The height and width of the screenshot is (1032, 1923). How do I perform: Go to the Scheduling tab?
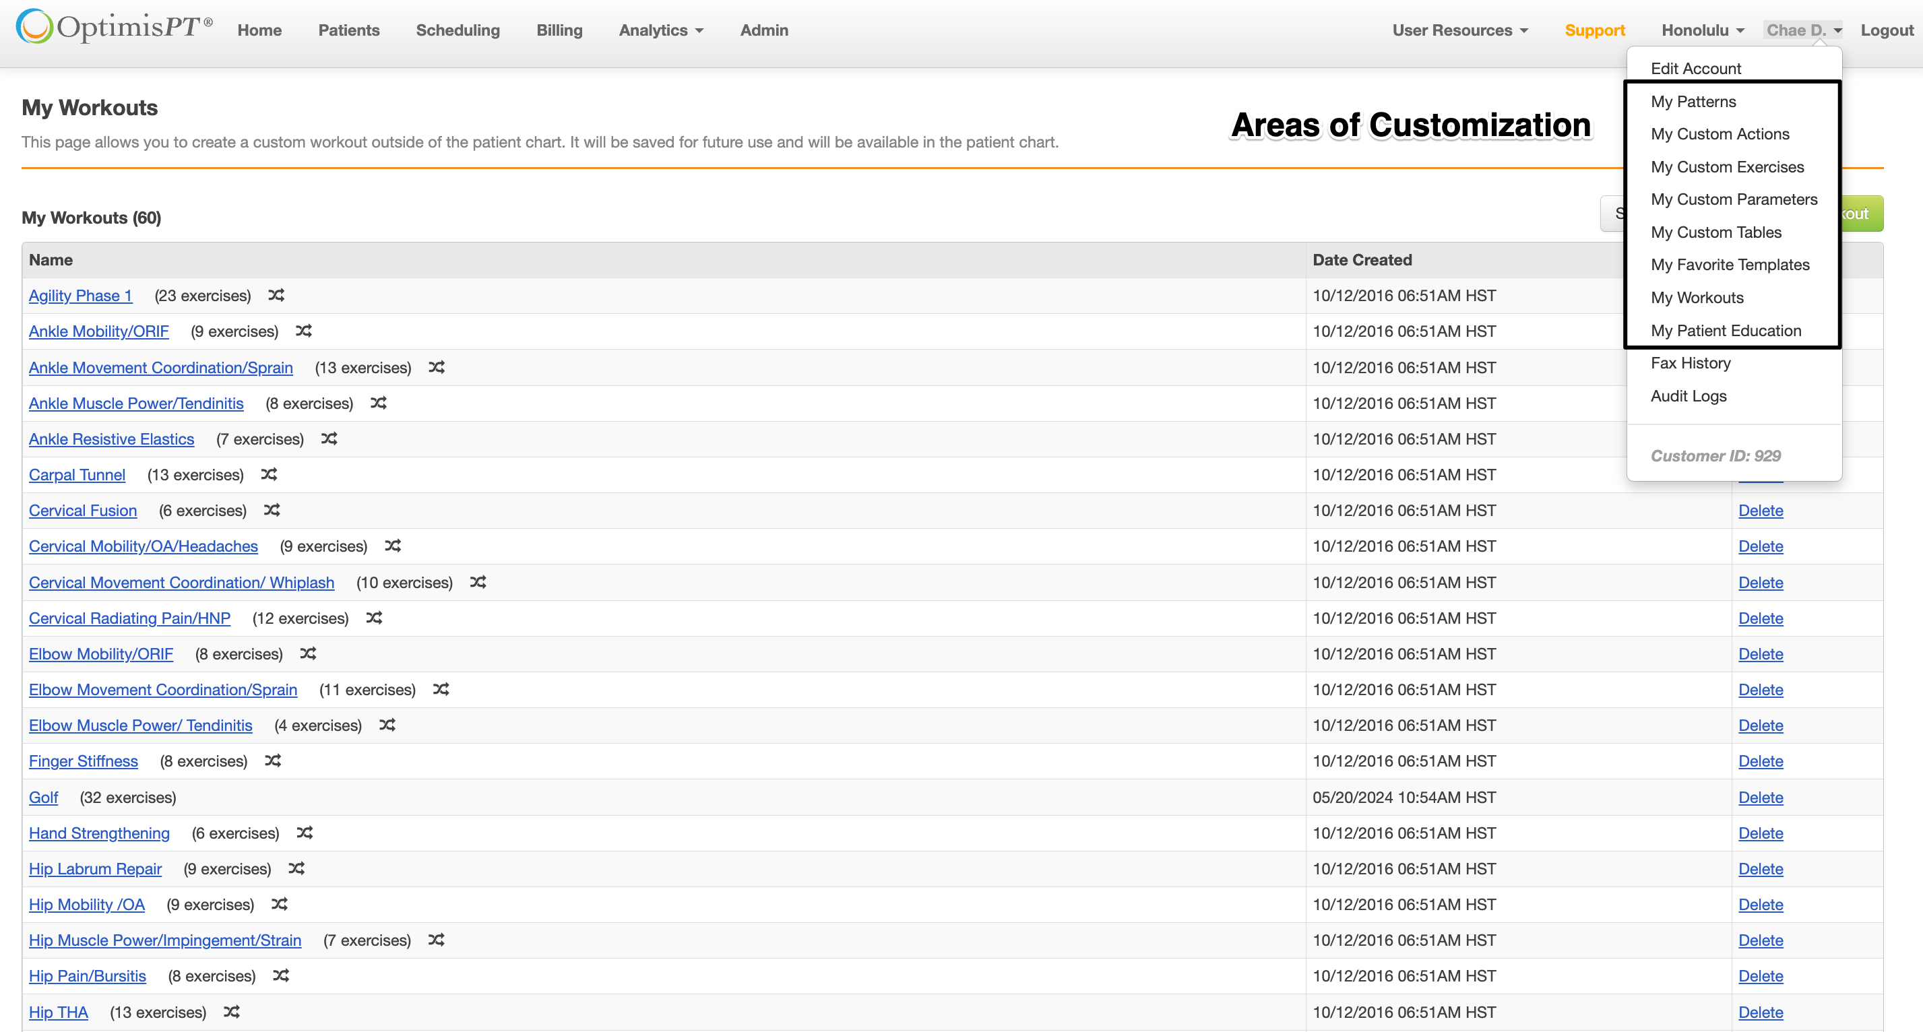click(x=458, y=30)
